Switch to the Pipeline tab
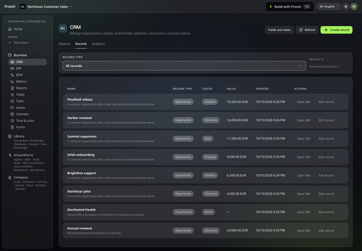 65,44
